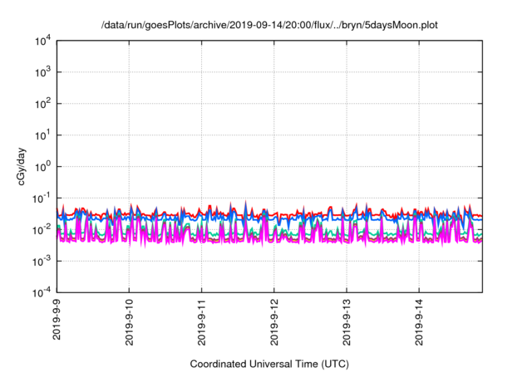Screen dimensions: 532x372
Task: Click the 2019-9-11 date label
Action: point(202,322)
